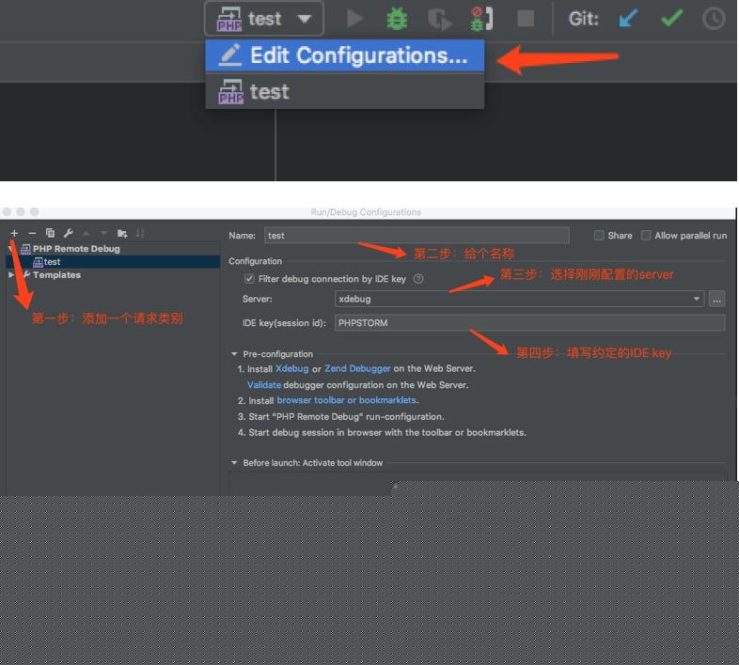Click the Git commit checkmark icon
This screenshot has height=665, width=739.
671,18
